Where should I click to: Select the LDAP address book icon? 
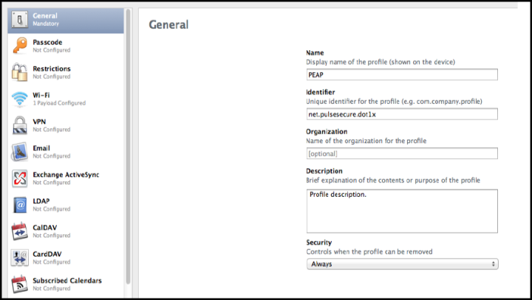(20, 205)
